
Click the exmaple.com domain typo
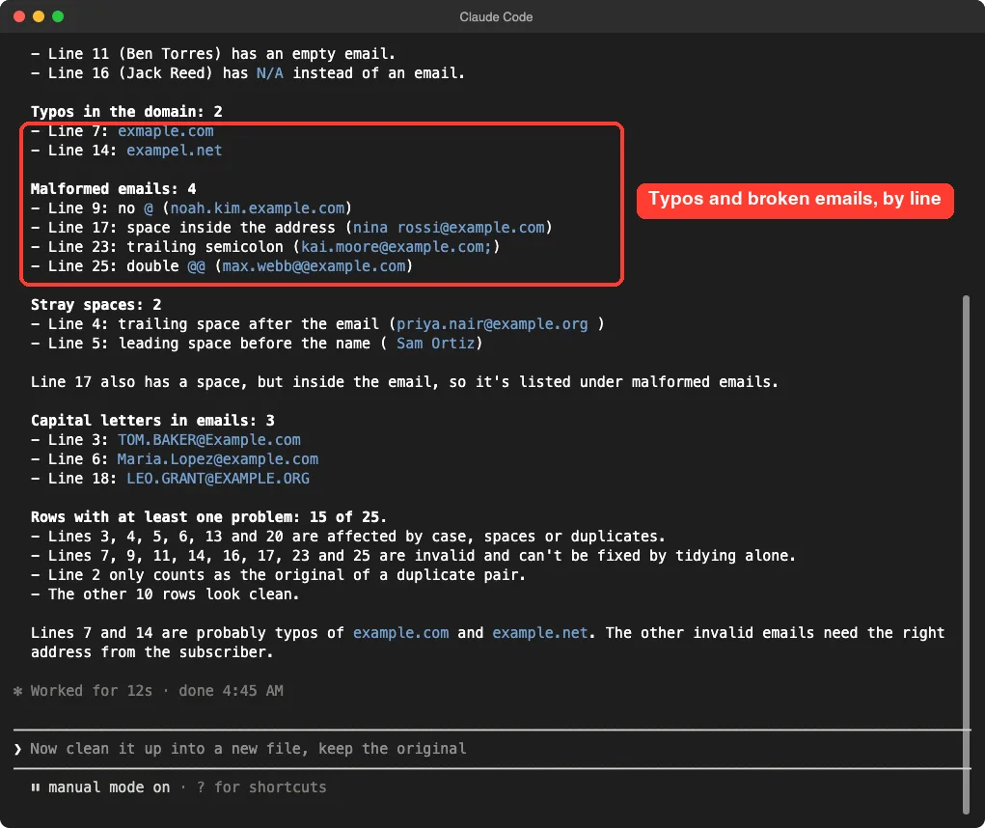click(x=166, y=130)
